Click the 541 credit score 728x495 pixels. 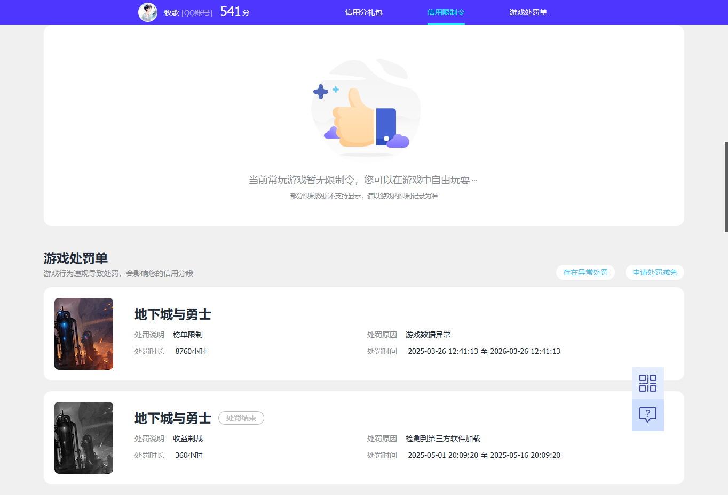(231, 12)
